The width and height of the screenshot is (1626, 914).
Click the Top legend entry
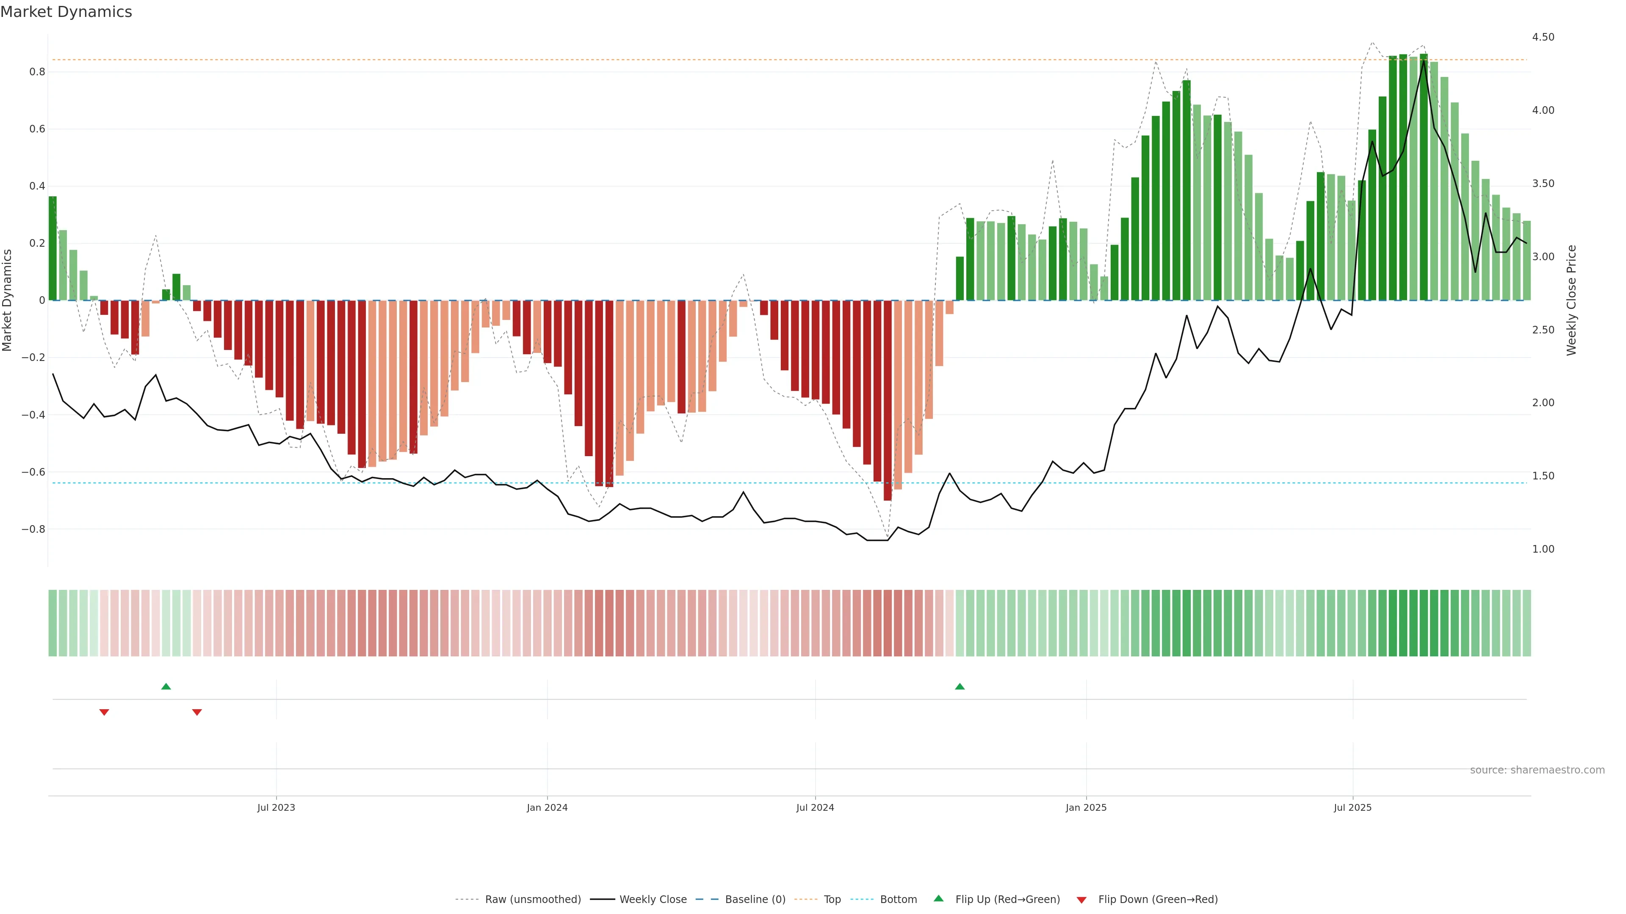(x=832, y=900)
